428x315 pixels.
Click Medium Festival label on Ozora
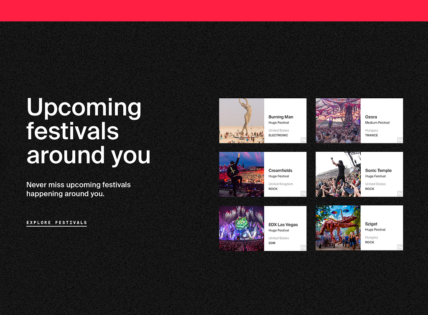click(x=377, y=123)
